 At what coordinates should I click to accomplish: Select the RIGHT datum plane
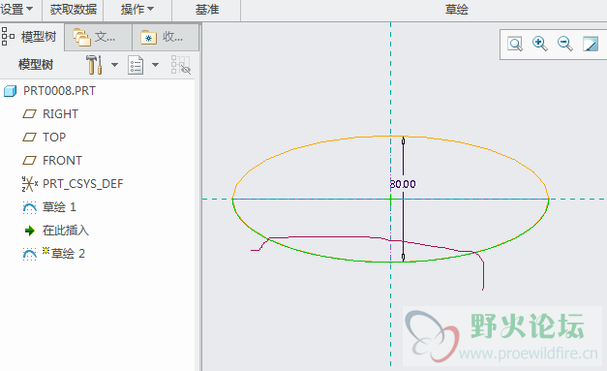click(60, 114)
